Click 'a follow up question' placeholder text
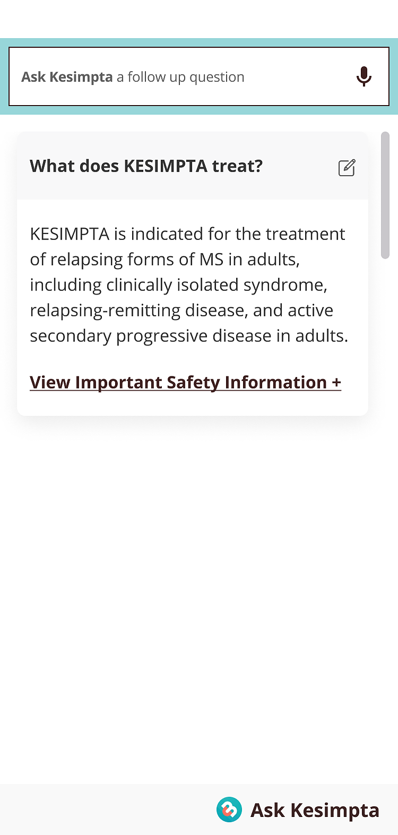The height and width of the screenshot is (835, 398). point(180,77)
